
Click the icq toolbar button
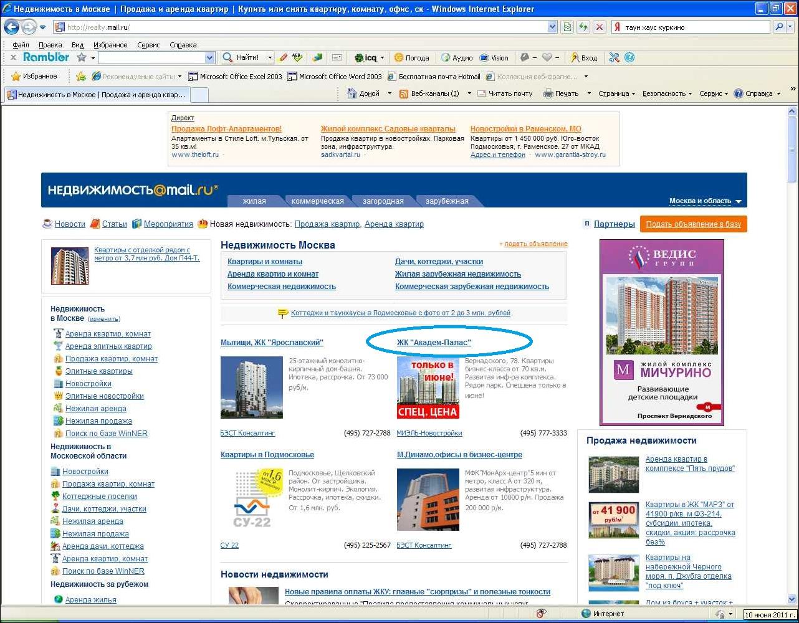(367, 57)
